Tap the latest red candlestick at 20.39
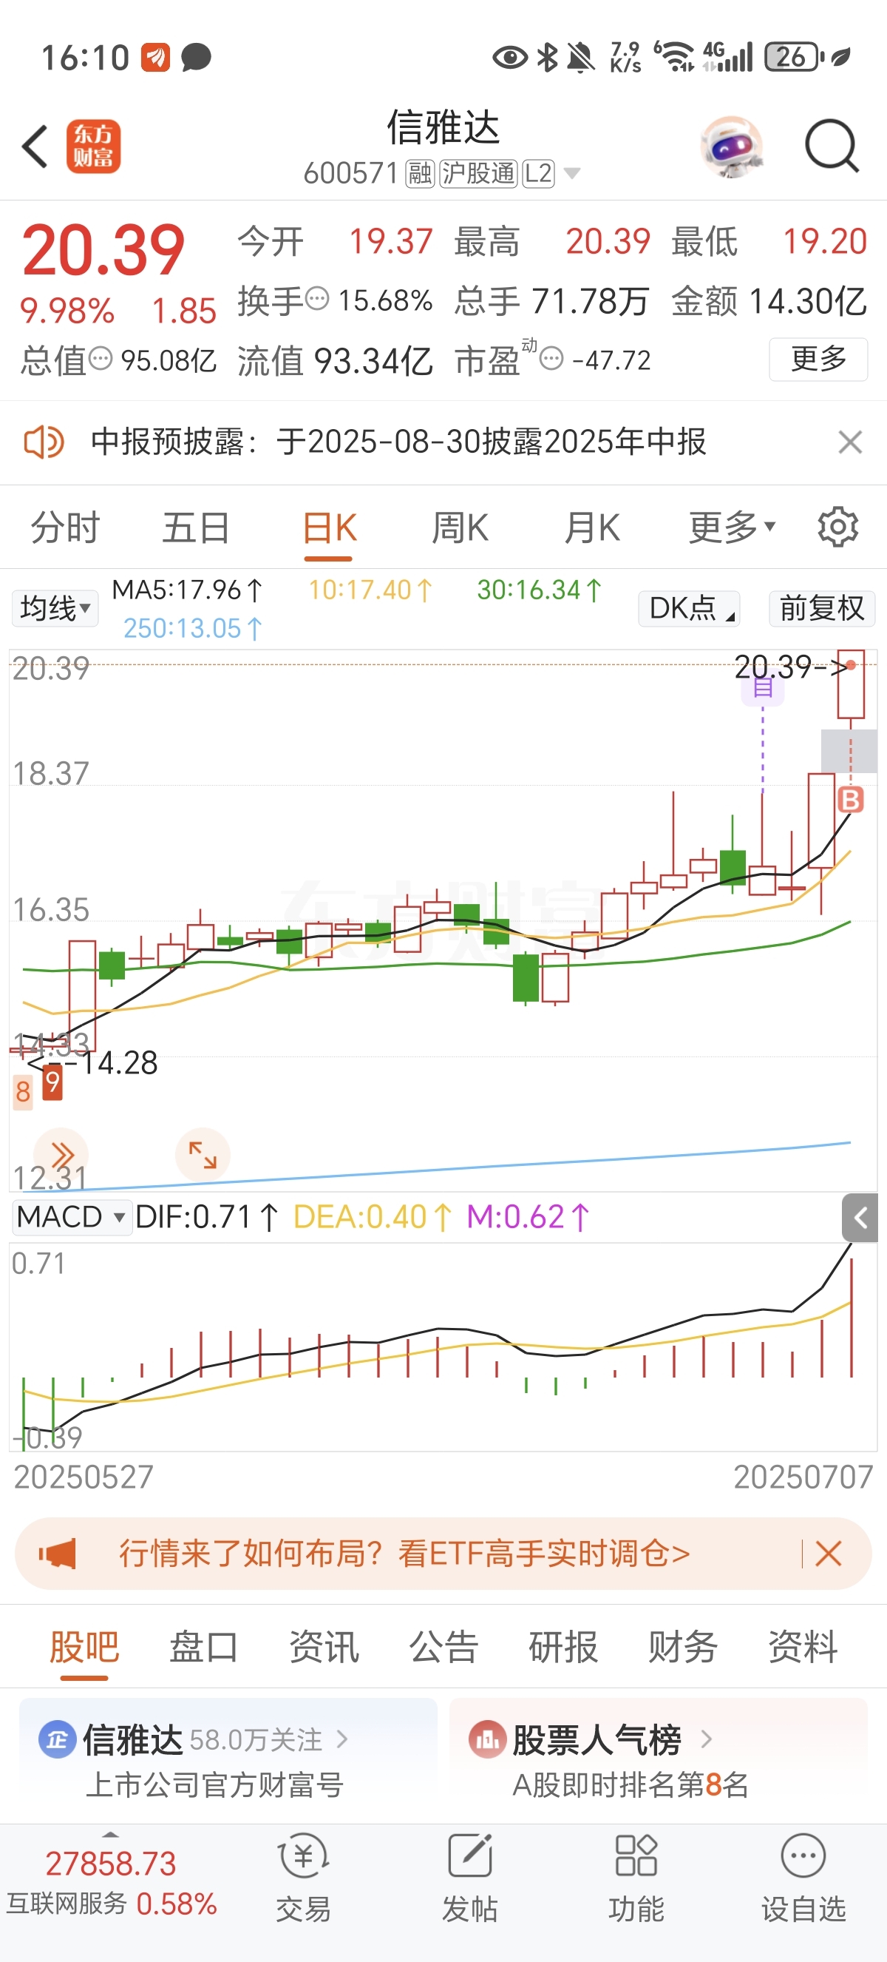887x1962 pixels. point(851,684)
